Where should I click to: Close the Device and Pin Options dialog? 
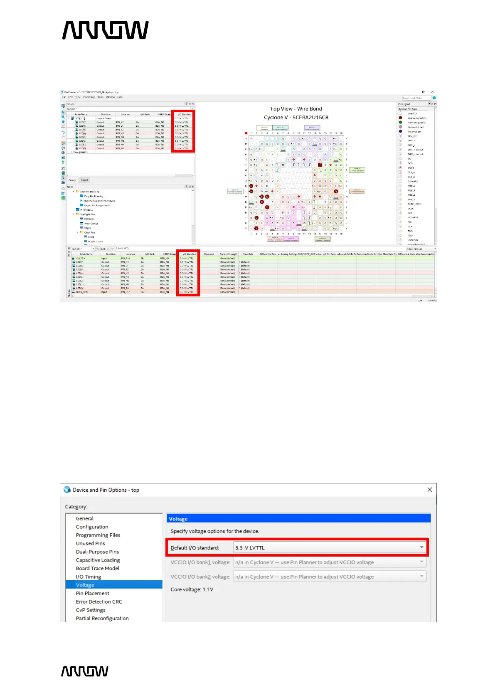tap(430, 490)
